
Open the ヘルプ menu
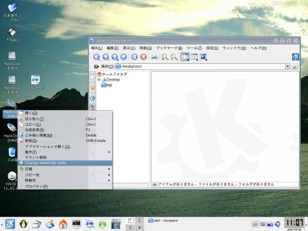[x=259, y=48]
